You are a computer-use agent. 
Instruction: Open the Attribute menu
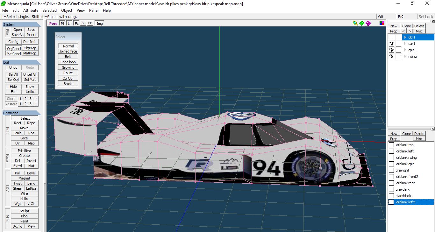pyautogui.click(x=31, y=10)
